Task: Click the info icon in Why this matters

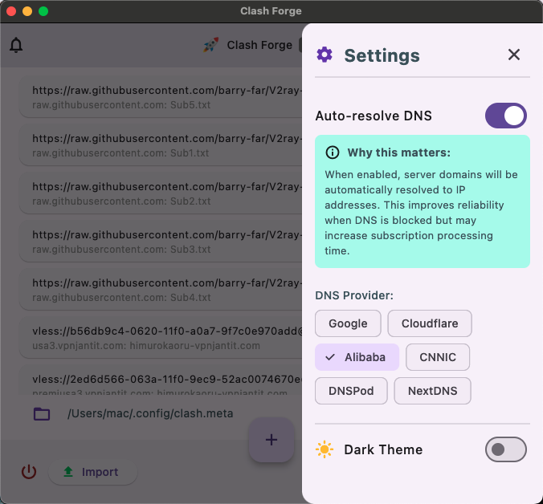Action: coord(333,152)
